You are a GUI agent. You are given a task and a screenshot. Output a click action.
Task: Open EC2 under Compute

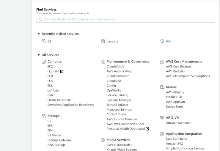50,67
